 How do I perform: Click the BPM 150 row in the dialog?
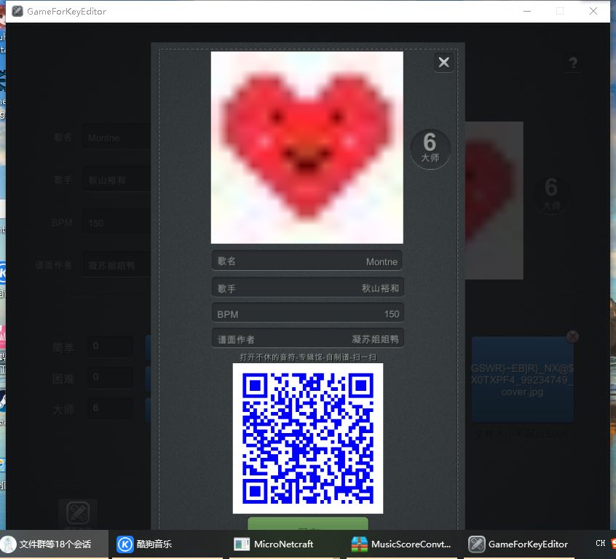pos(307,314)
